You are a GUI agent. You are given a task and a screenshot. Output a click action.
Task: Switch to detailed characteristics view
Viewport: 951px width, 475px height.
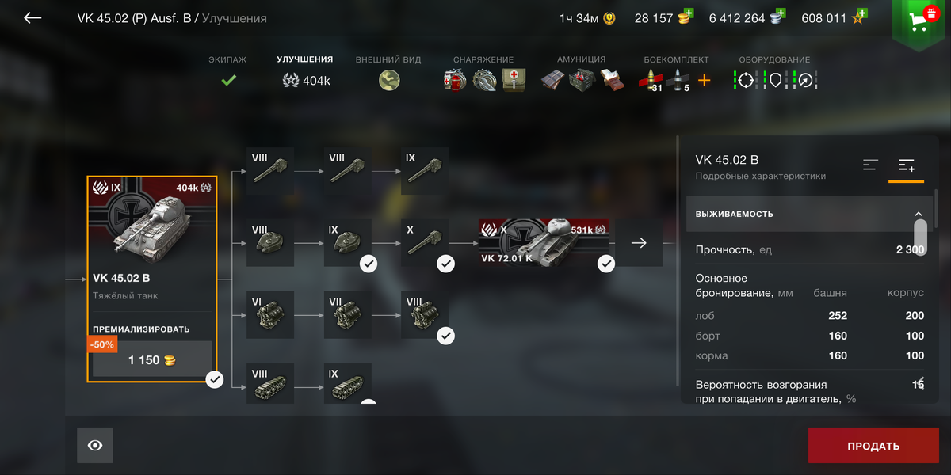[x=907, y=165]
